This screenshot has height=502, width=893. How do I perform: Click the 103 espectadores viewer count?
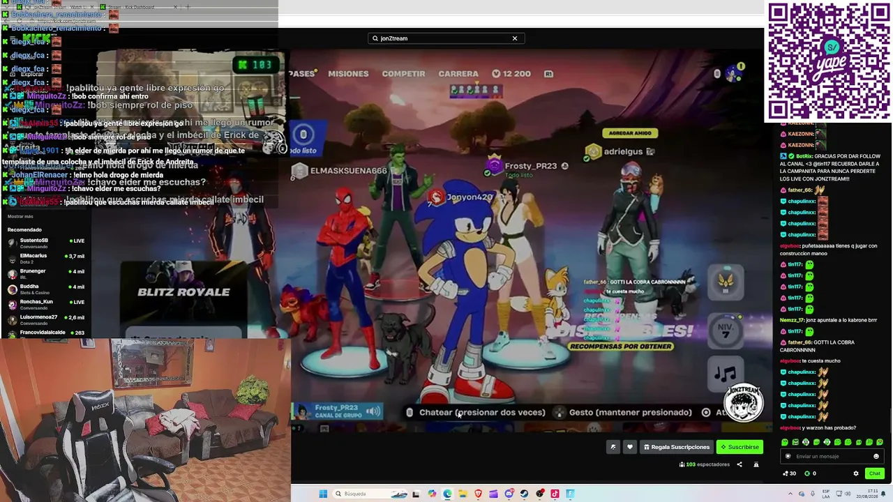(x=703, y=464)
